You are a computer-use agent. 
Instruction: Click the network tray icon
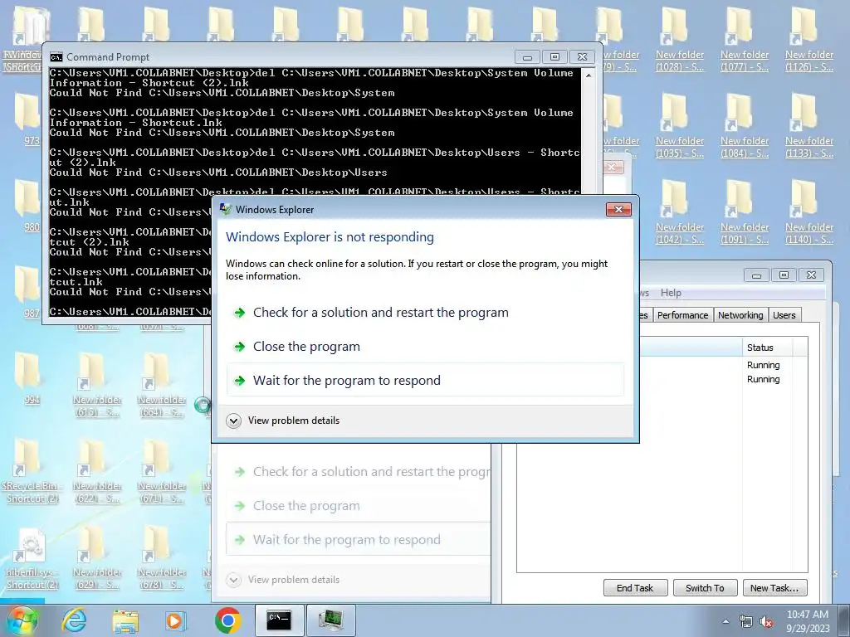click(746, 621)
